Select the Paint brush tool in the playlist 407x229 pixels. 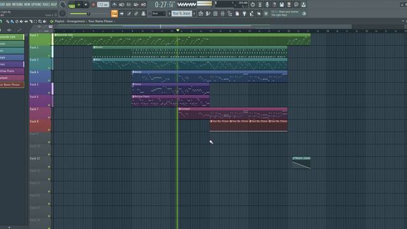coord(12,22)
